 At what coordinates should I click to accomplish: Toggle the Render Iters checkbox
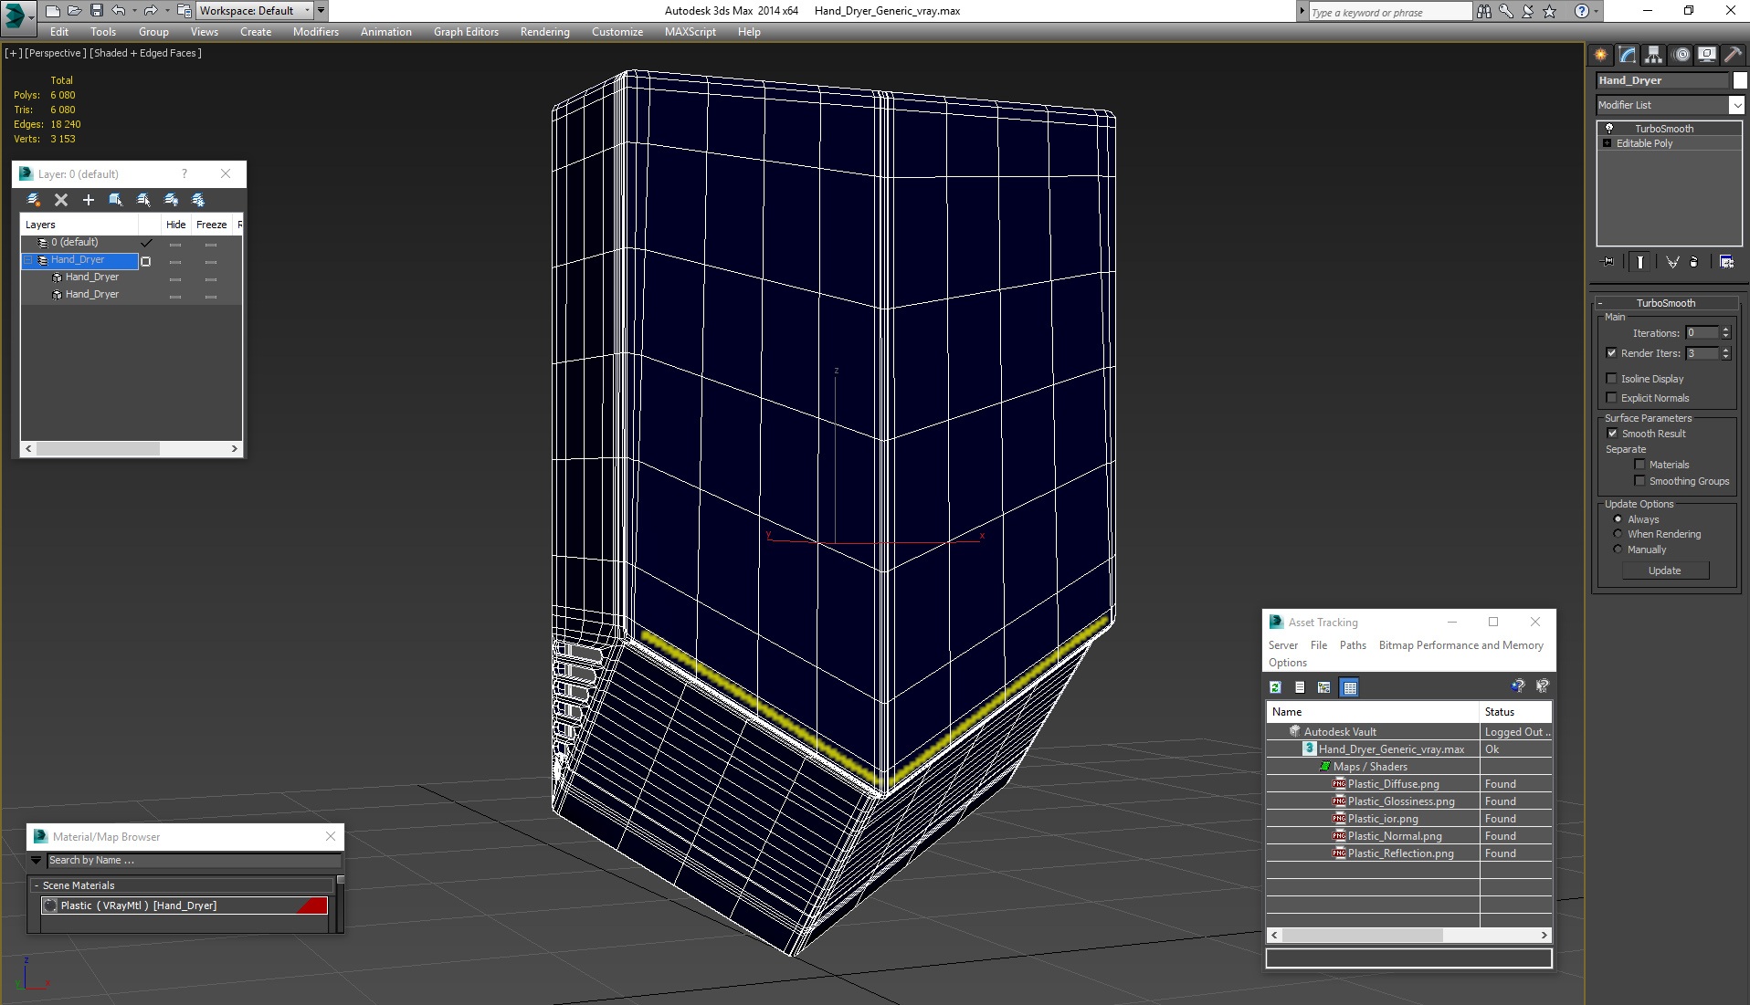1612,353
